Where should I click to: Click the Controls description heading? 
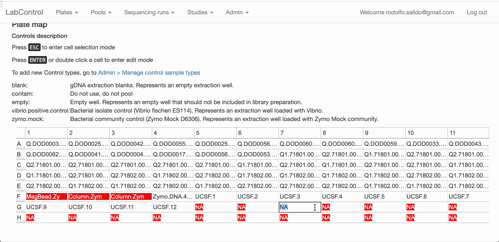click(39, 36)
